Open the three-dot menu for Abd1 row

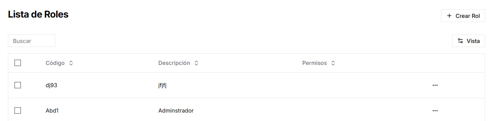pyautogui.click(x=435, y=111)
